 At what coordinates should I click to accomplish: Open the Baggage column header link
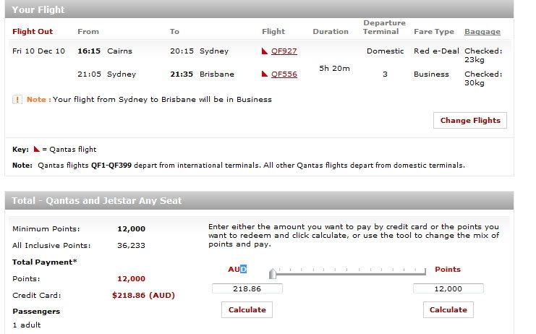482,31
